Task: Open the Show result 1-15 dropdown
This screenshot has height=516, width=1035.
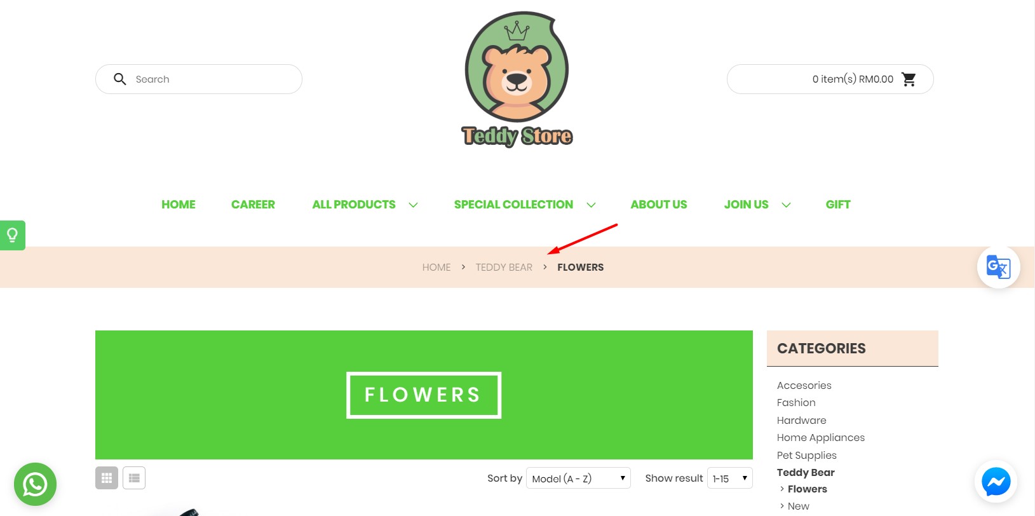Action: 729,478
